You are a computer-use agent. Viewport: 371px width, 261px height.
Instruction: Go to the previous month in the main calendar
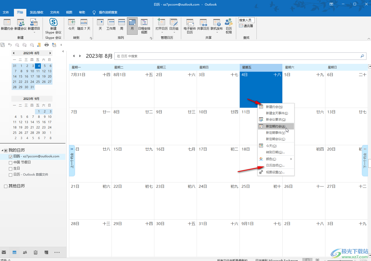coord(74,56)
